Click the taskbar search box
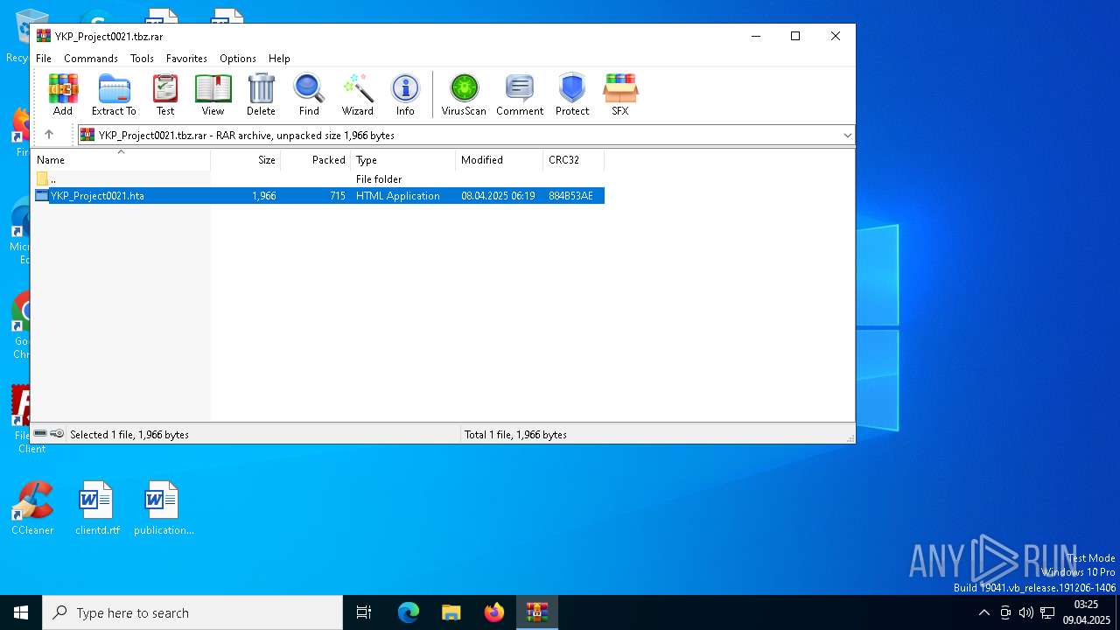Image resolution: width=1120 pixels, height=630 pixels. 192,612
